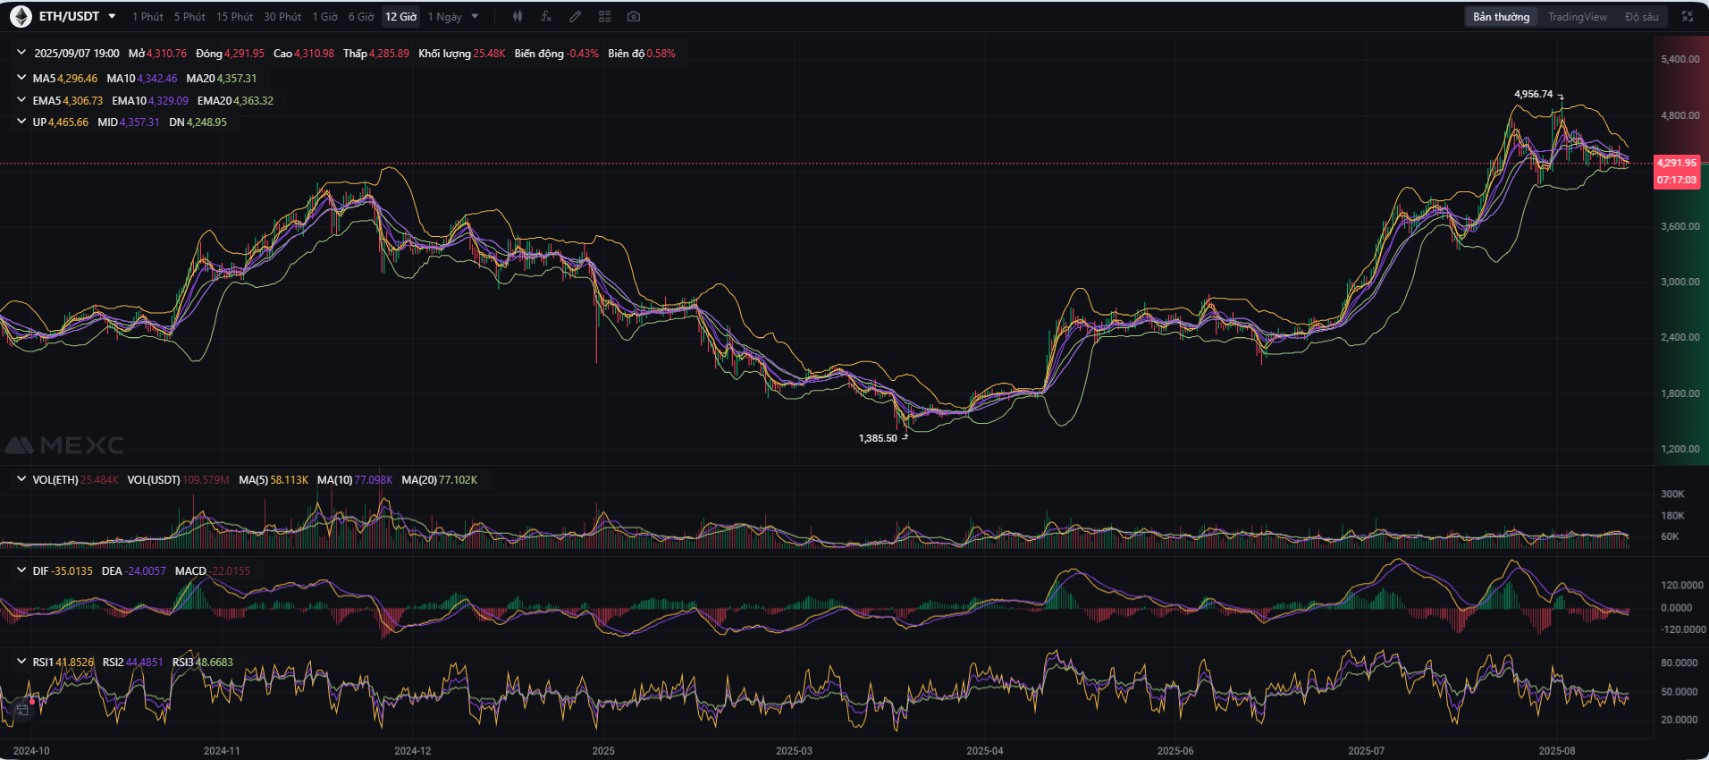The height and width of the screenshot is (760, 1709).
Task: Click the low marker 1,385.50
Action: 878,438
